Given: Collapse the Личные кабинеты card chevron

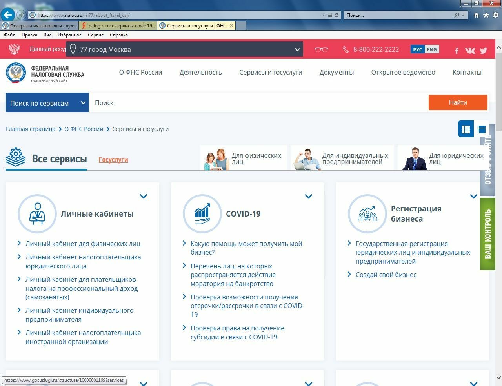Looking at the screenshot, I should [x=144, y=196].
